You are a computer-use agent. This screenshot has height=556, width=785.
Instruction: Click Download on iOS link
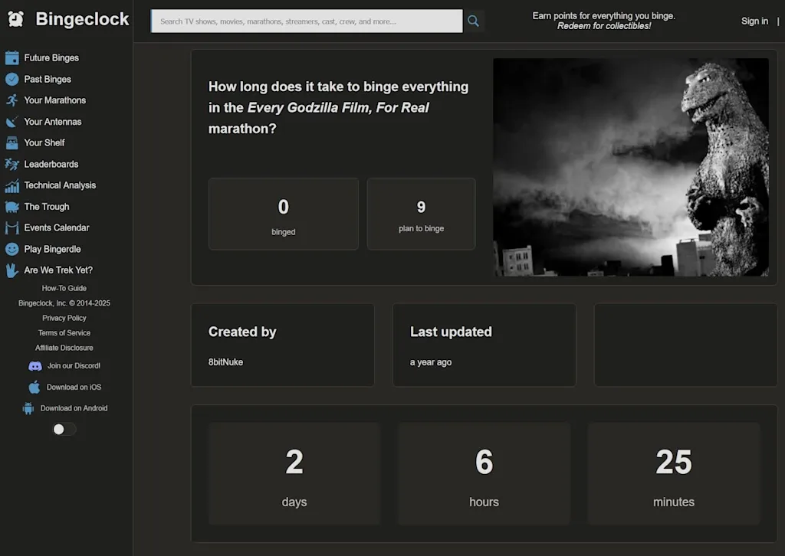(74, 387)
